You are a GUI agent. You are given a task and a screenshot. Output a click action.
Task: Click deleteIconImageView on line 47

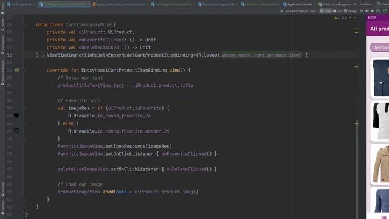(x=83, y=169)
